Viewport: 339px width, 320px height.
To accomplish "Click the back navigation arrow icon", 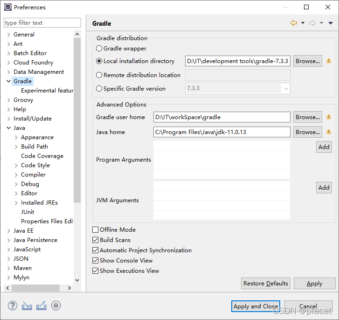I will click(x=294, y=23).
